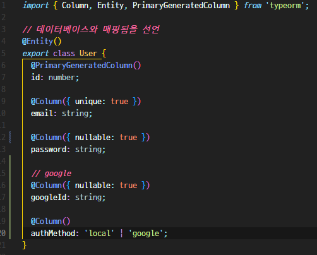Click the 'Column' name in the import statement

click(75, 6)
